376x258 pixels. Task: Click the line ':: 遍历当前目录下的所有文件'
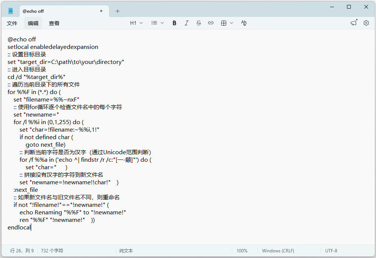point(44,84)
